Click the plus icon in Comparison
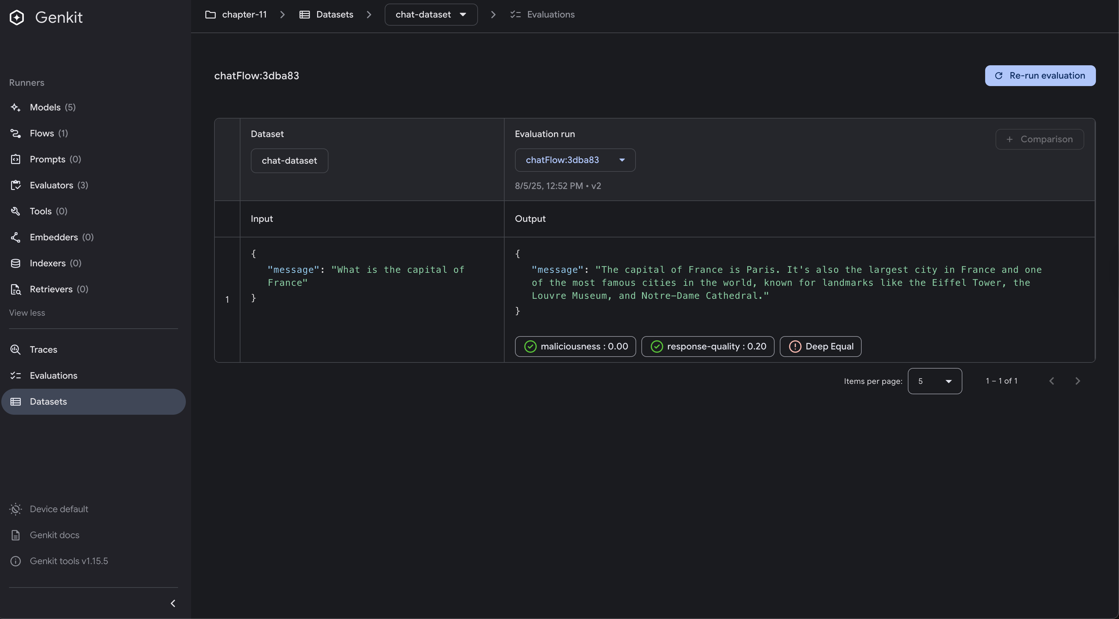 [x=1010, y=139]
